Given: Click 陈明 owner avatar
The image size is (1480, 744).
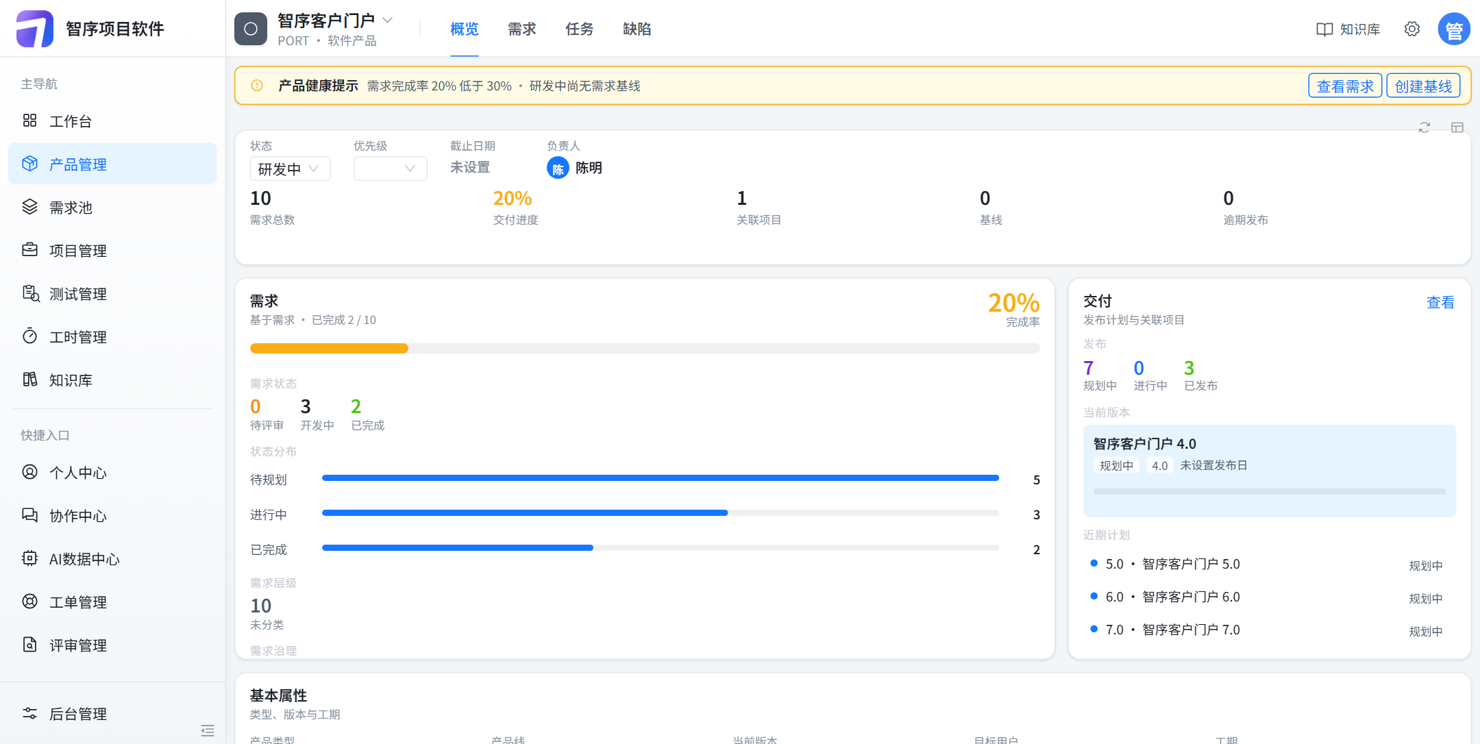Looking at the screenshot, I should pos(558,168).
